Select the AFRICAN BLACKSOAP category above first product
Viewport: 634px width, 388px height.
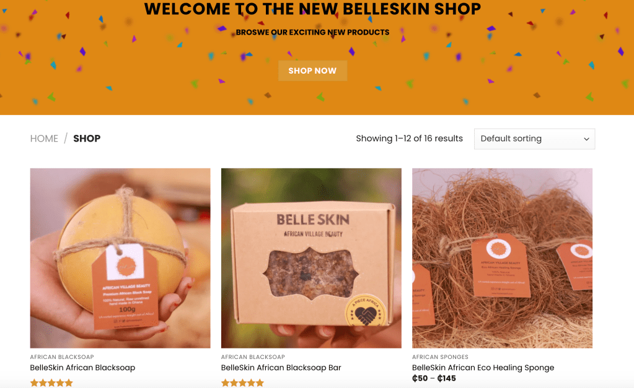[62, 357]
